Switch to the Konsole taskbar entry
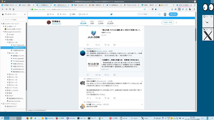Image resolution: width=214 pixels, height=120 pixels. point(71,118)
